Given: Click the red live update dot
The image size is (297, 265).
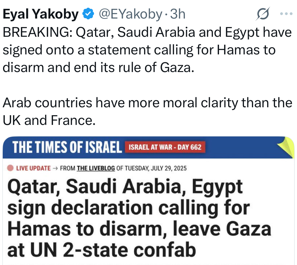Looking at the screenshot, I should click(x=10, y=168).
